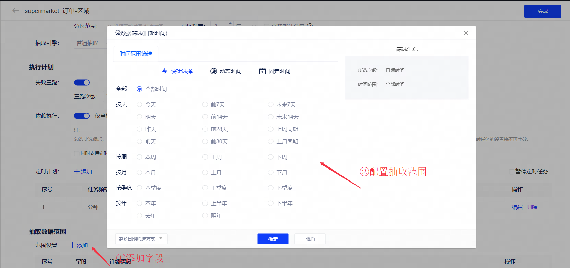Click the 确定 button
This screenshot has height=268, width=570.
tap(273, 239)
